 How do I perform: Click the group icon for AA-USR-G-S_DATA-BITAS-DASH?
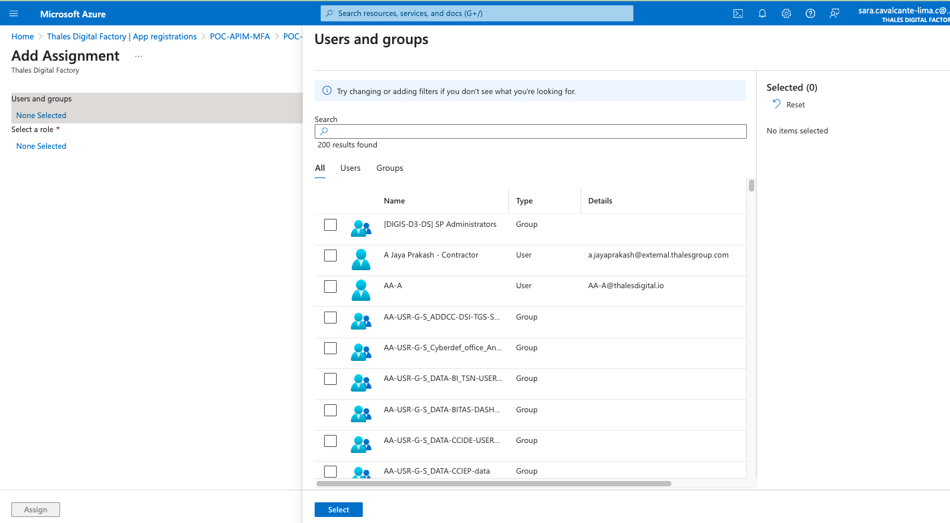point(361,414)
